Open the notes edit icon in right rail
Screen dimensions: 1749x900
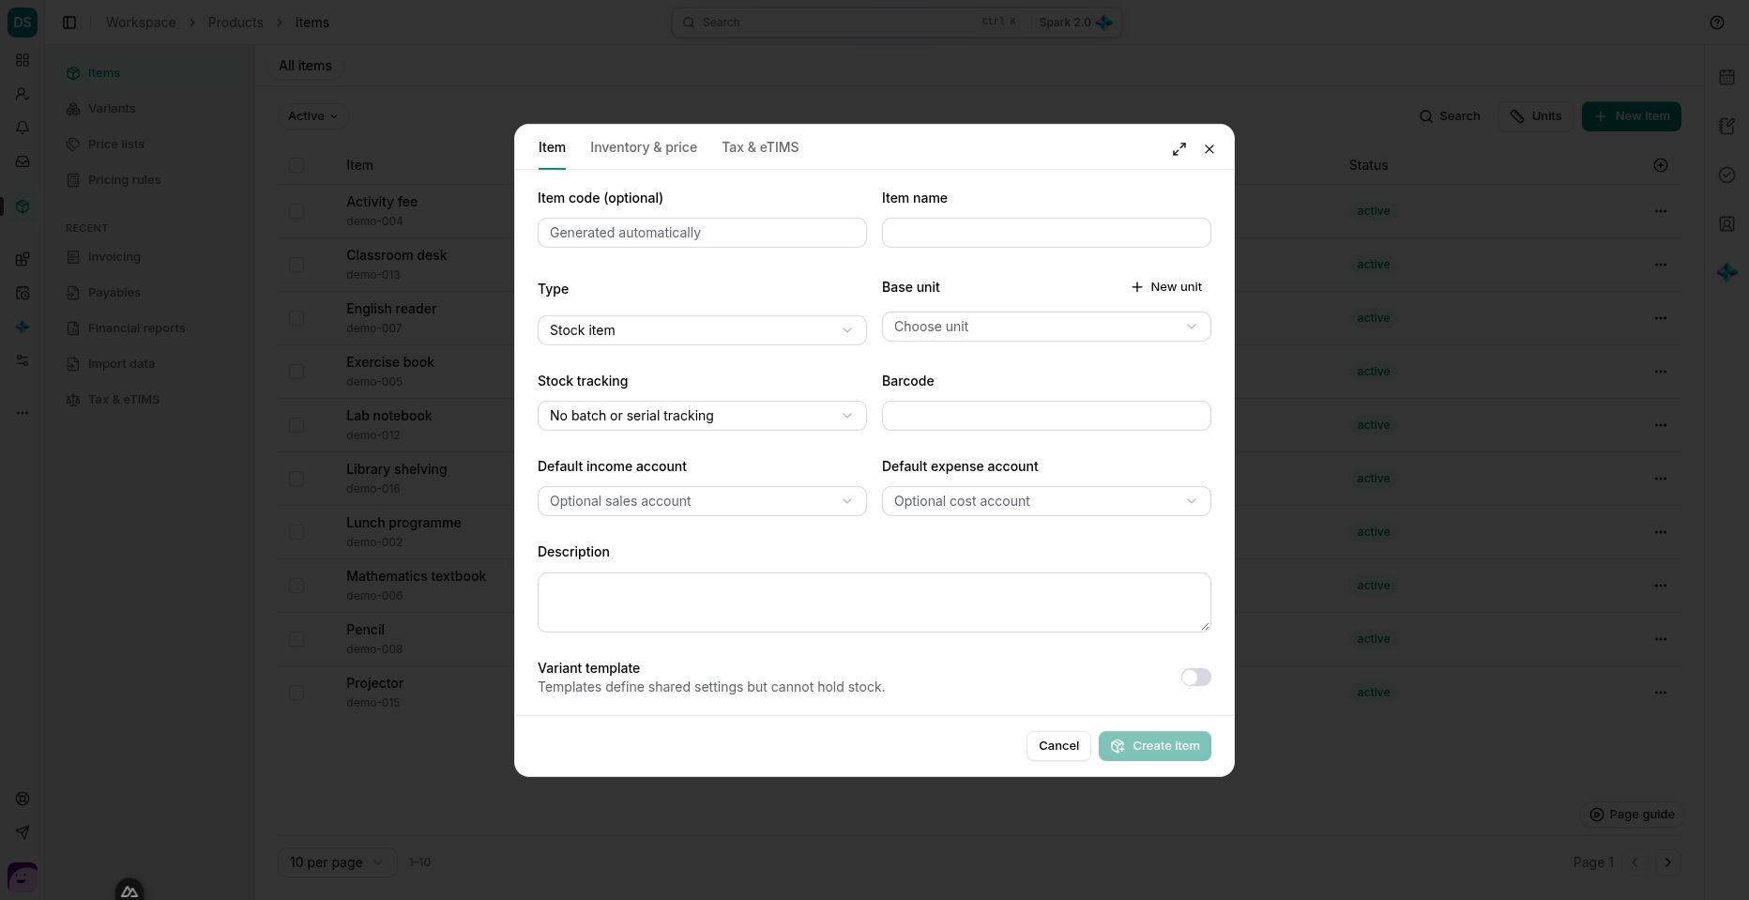click(1726, 126)
